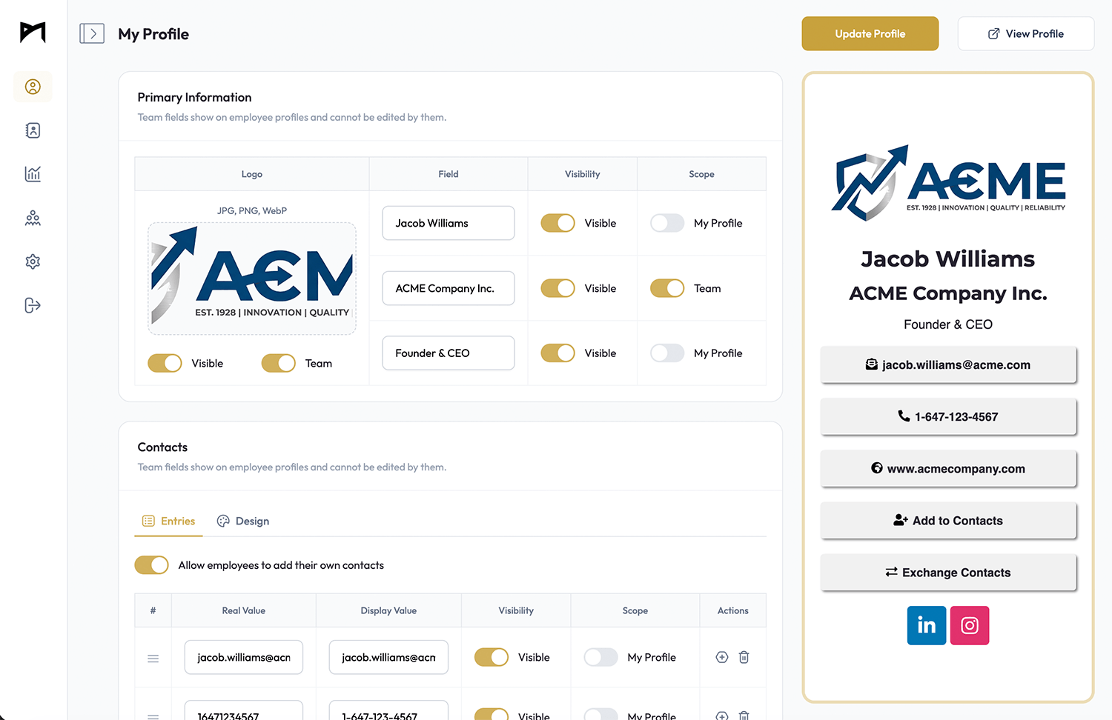Expand the sidebar panel toggle
The width and height of the screenshot is (1112, 720).
pos(92,34)
